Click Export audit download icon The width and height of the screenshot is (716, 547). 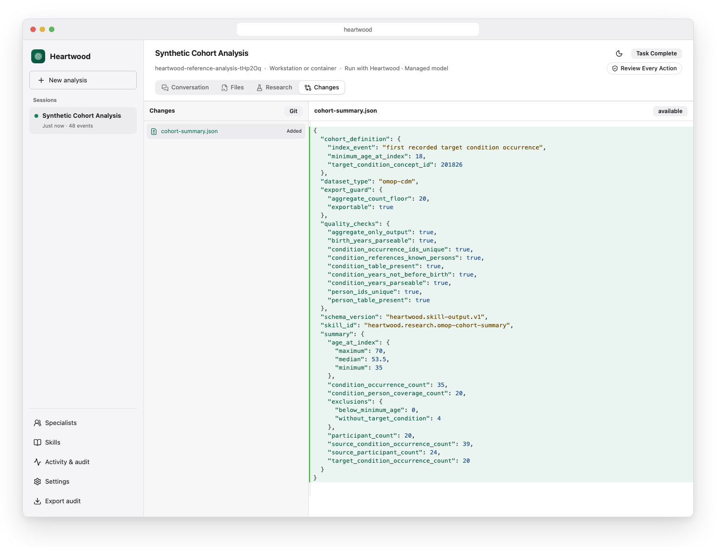38,501
